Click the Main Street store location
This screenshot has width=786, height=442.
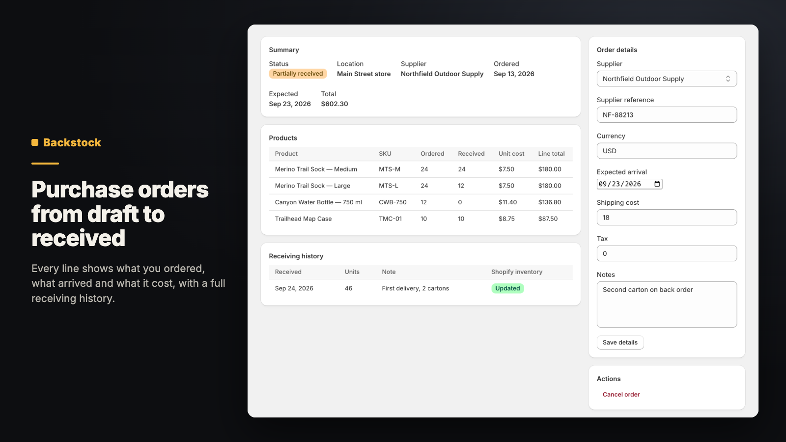coord(364,74)
